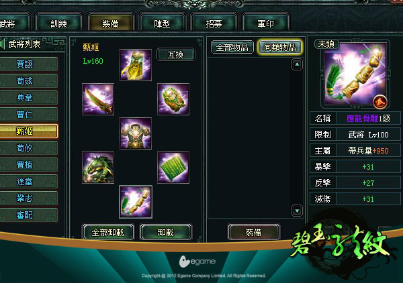Switch filter to 同類物品

point(280,47)
